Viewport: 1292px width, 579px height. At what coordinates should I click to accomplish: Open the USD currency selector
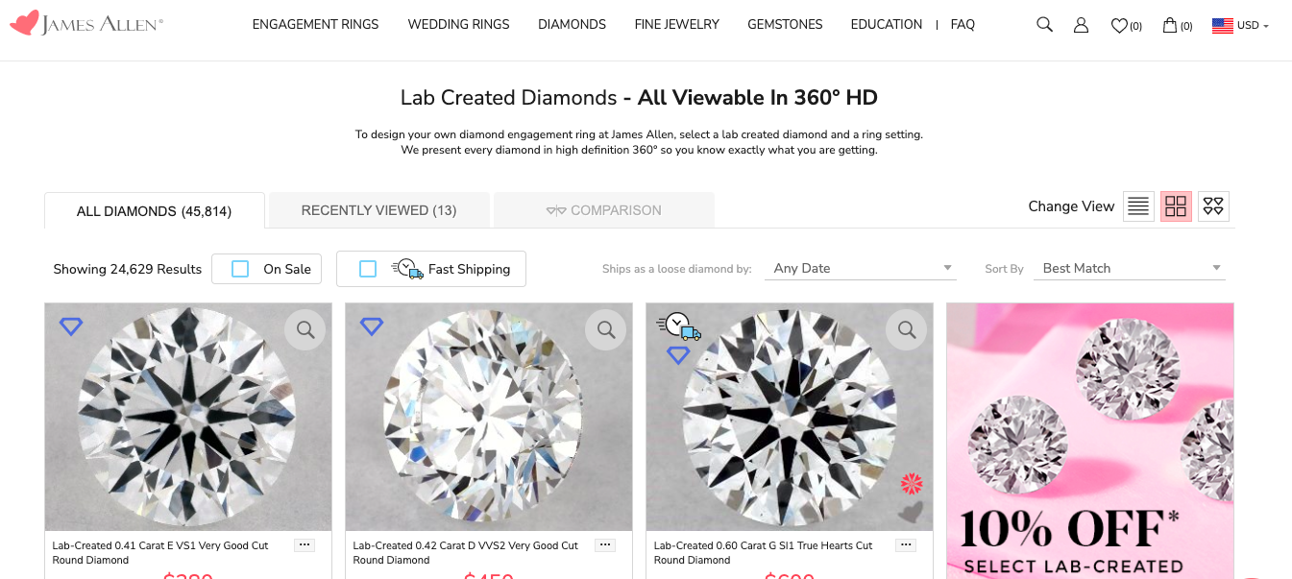[x=1240, y=26]
